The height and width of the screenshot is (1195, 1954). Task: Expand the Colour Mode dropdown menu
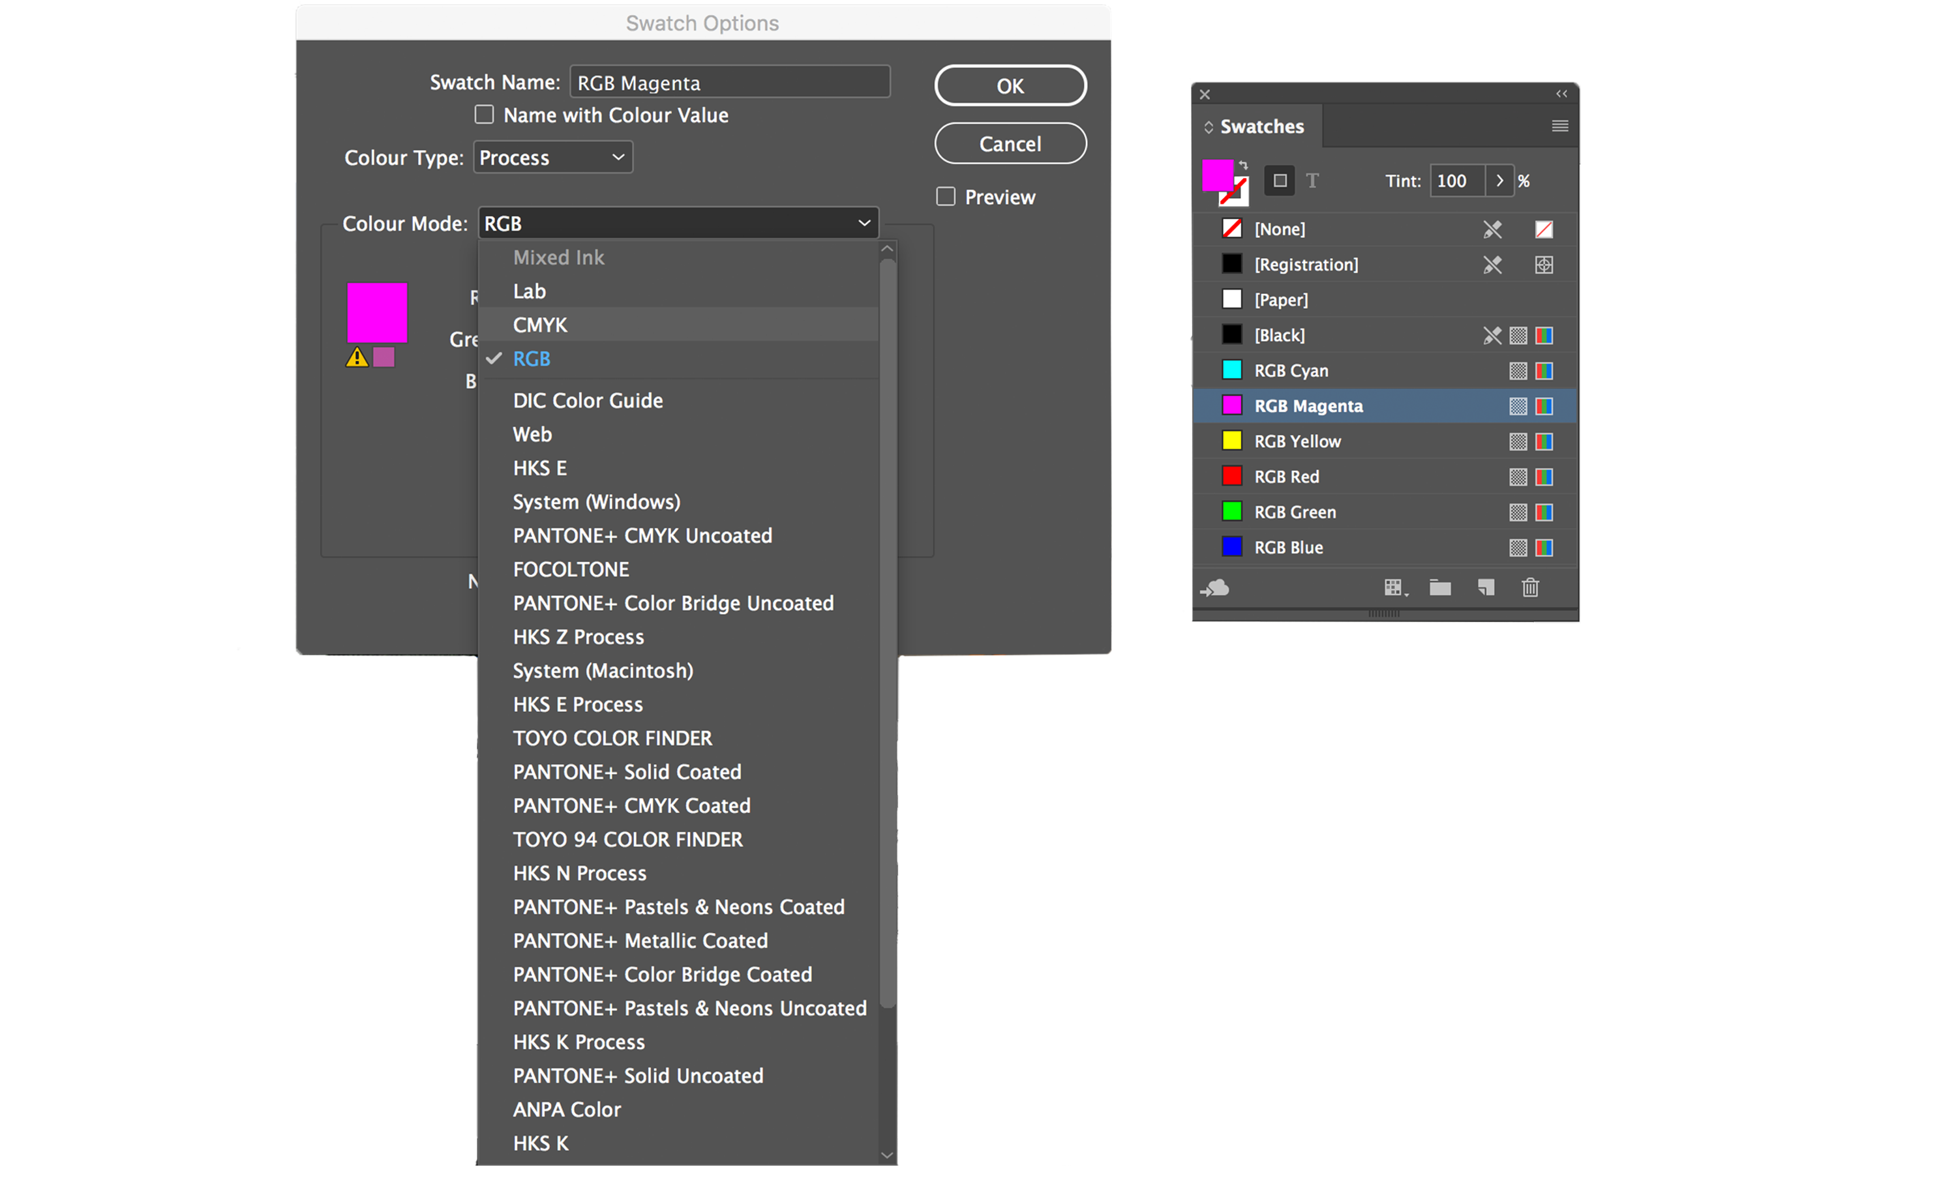pos(676,222)
